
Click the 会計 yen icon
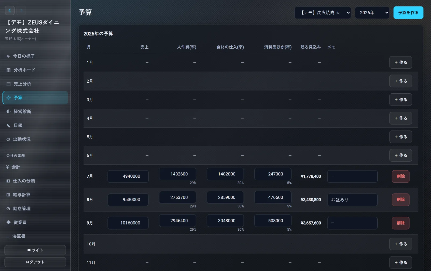click(x=8, y=167)
